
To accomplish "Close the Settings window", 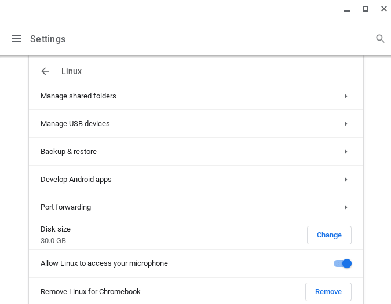I will click(x=383, y=9).
